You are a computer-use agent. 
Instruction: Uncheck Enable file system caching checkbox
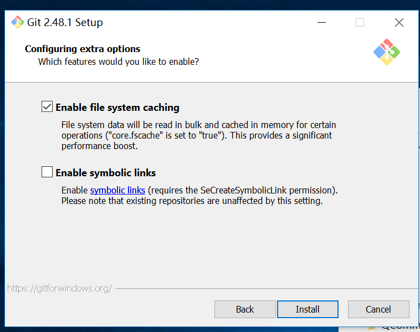[x=47, y=106]
